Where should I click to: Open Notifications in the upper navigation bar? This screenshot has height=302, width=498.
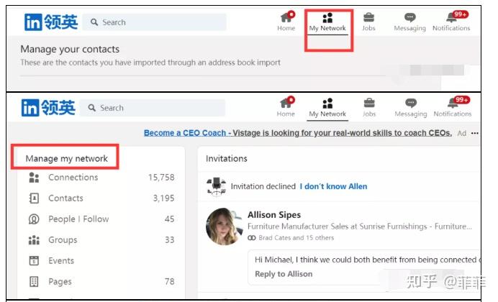[451, 22]
